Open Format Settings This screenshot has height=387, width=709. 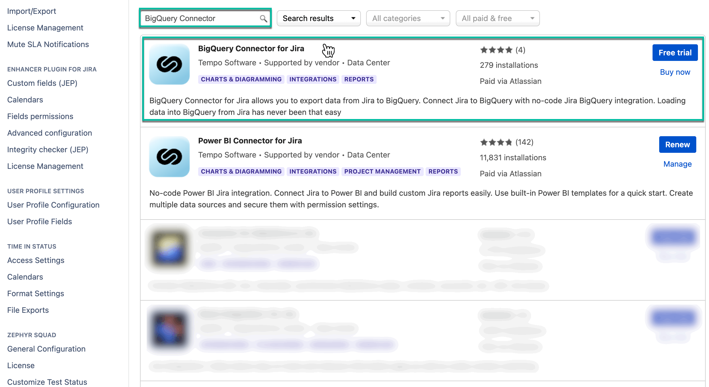coord(35,293)
